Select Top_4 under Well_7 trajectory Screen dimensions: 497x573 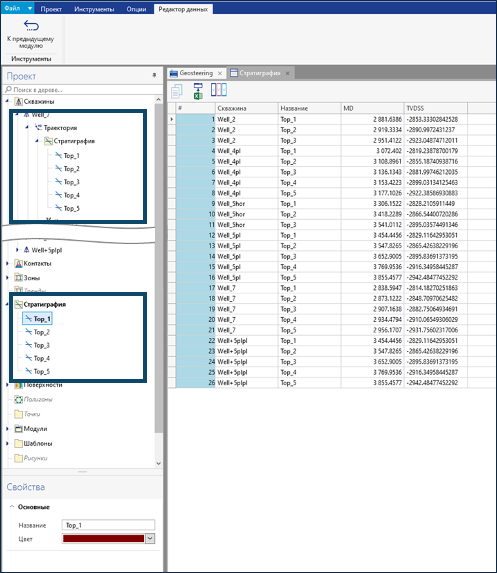coord(72,195)
